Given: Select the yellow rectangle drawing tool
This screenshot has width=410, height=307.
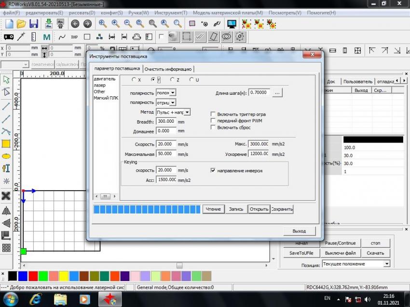Looking at the screenshot, I should 6,143.
